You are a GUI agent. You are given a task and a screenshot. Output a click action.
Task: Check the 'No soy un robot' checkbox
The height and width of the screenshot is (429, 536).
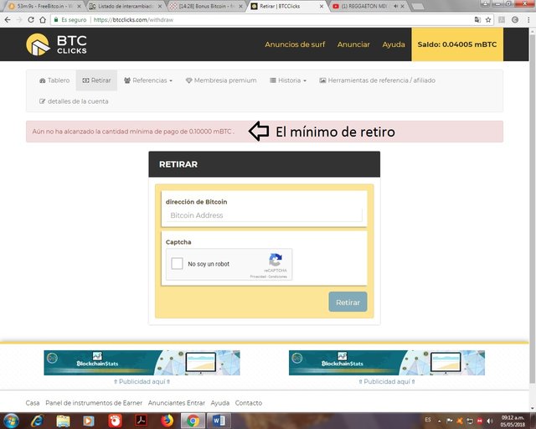177,264
